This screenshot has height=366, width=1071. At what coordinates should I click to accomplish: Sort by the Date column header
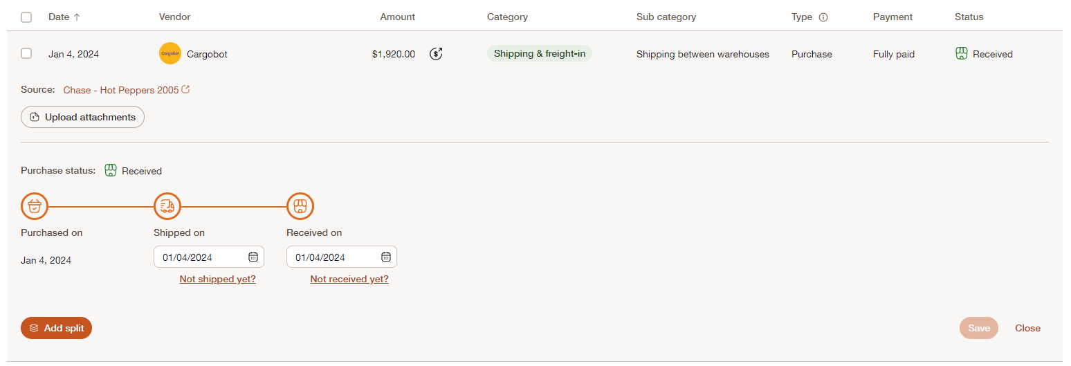[64, 17]
